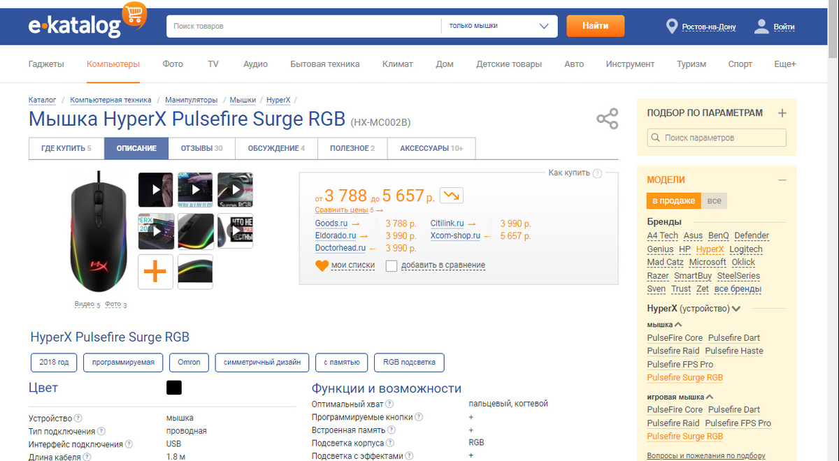Click the 'Войти' login link
839x461 pixels.
(784, 27)
